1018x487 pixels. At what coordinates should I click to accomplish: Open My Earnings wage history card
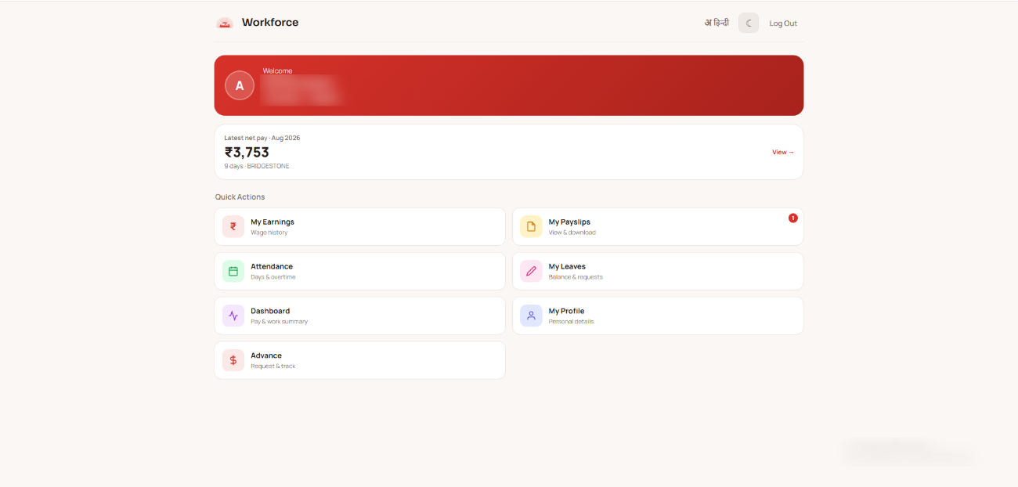pos(359,226)
